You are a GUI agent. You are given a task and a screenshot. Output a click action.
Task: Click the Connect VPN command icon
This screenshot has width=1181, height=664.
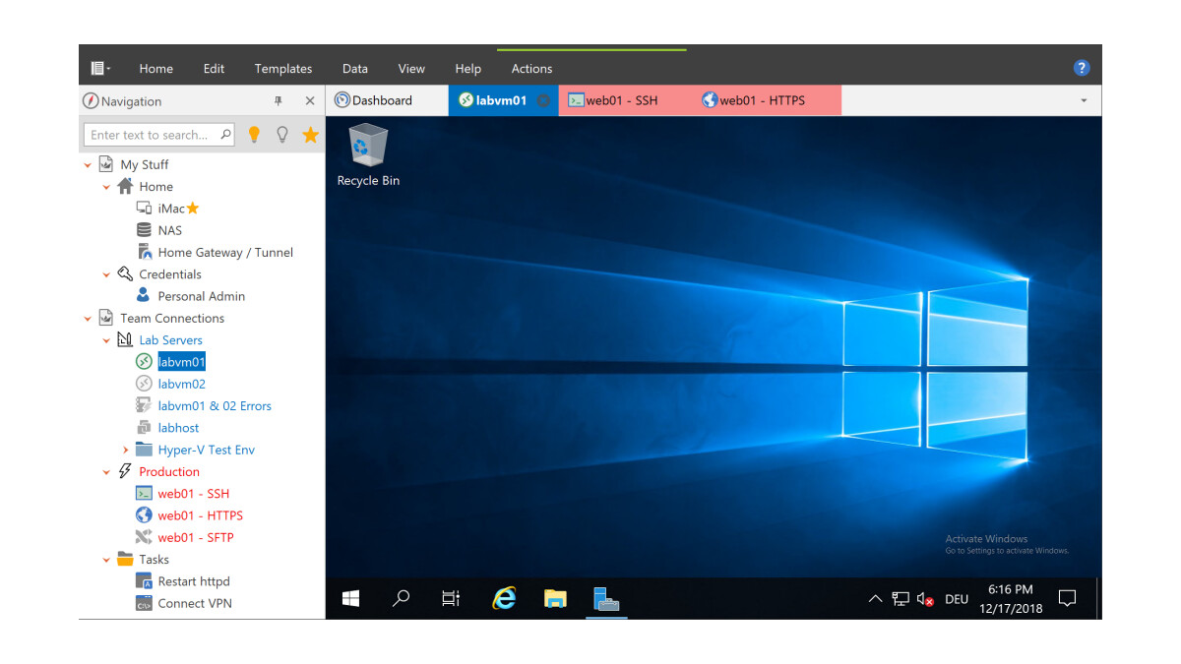pos(144,603)
